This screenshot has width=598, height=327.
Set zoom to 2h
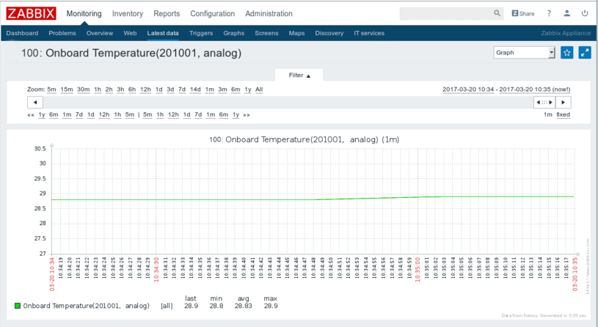(109, 89)
